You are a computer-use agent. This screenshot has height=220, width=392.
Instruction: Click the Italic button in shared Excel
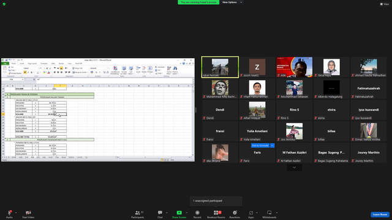[x=28, y=72]
